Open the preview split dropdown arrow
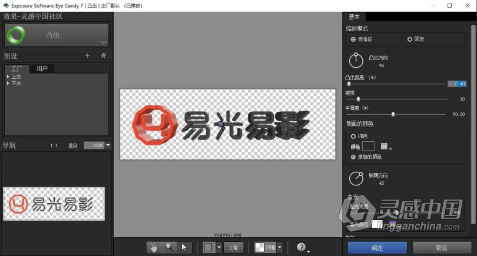 (219, 248)
